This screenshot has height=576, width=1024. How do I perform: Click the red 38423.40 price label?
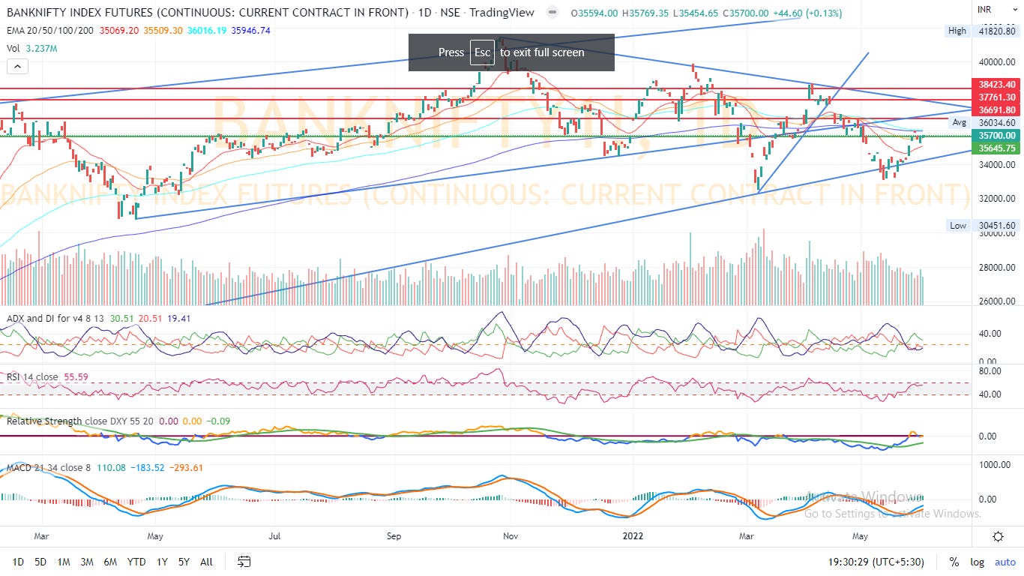996,85
